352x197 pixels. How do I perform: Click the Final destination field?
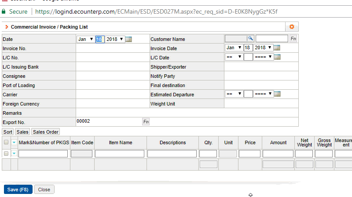coord(261,85)
